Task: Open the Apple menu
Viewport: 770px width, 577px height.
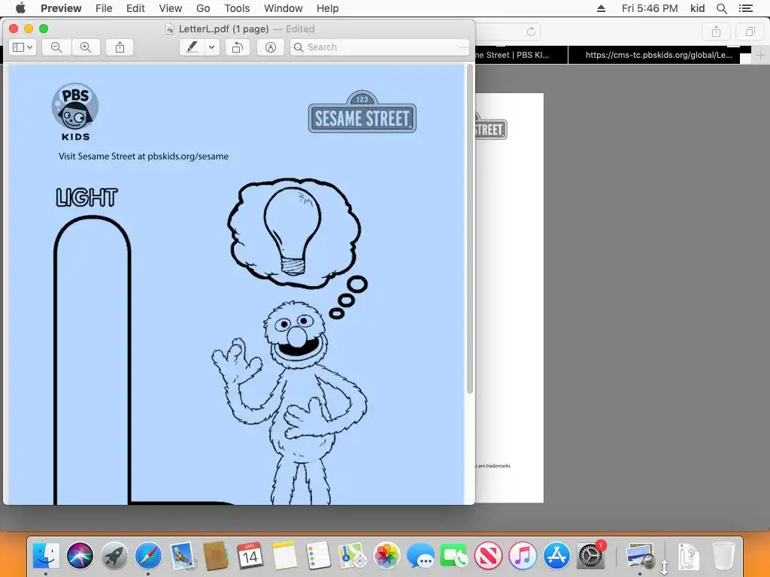Action: pos(20,8)
